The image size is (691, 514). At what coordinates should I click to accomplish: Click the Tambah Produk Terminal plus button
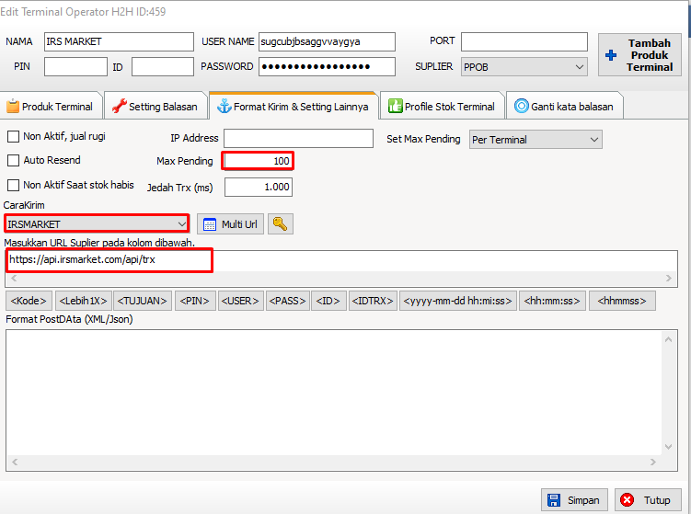pos(639,56)
